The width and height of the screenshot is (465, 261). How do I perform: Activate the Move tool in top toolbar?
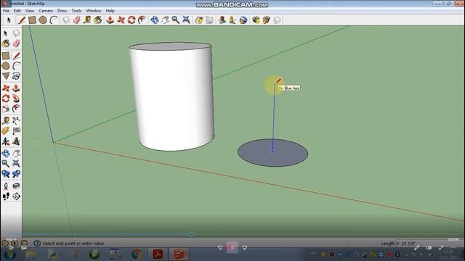point(121,20)
